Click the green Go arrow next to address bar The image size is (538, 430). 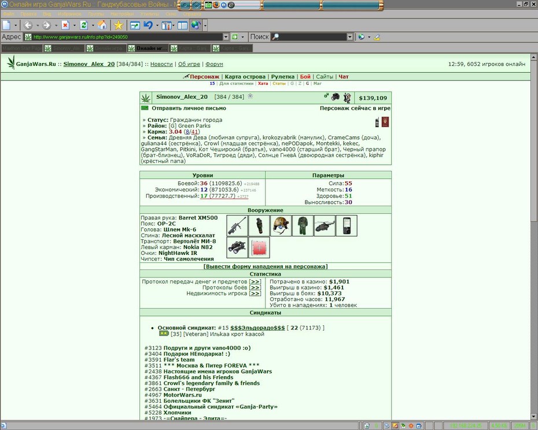(235, 36)
